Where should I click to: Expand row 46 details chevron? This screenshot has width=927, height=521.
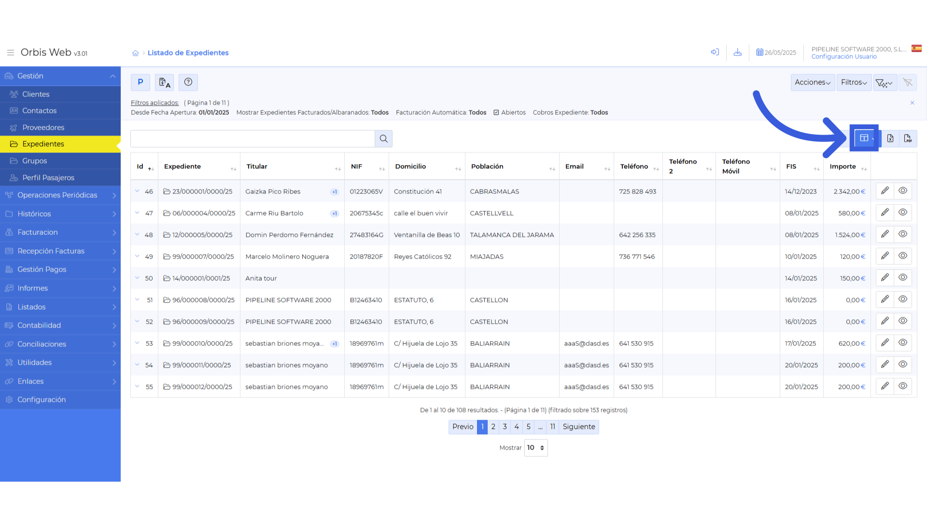coord(137,192)
